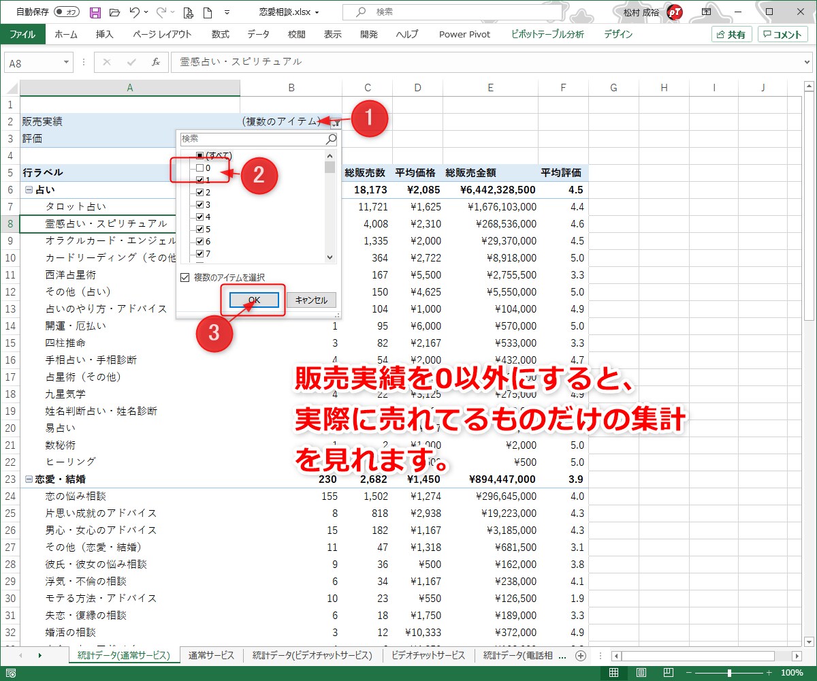Click the コメント button
817x681 pixels.
coord(782,34)
